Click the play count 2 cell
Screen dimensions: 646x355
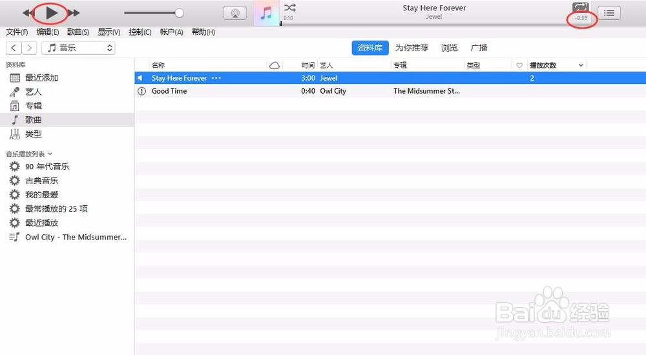532,78
